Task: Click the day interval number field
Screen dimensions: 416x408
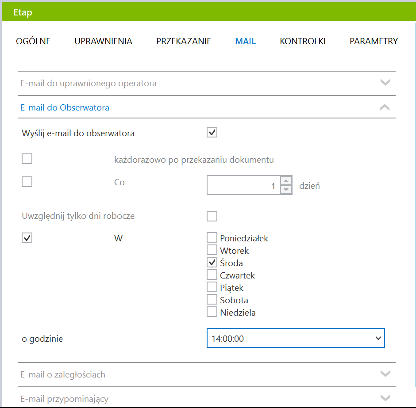Action: coord(243,185)
